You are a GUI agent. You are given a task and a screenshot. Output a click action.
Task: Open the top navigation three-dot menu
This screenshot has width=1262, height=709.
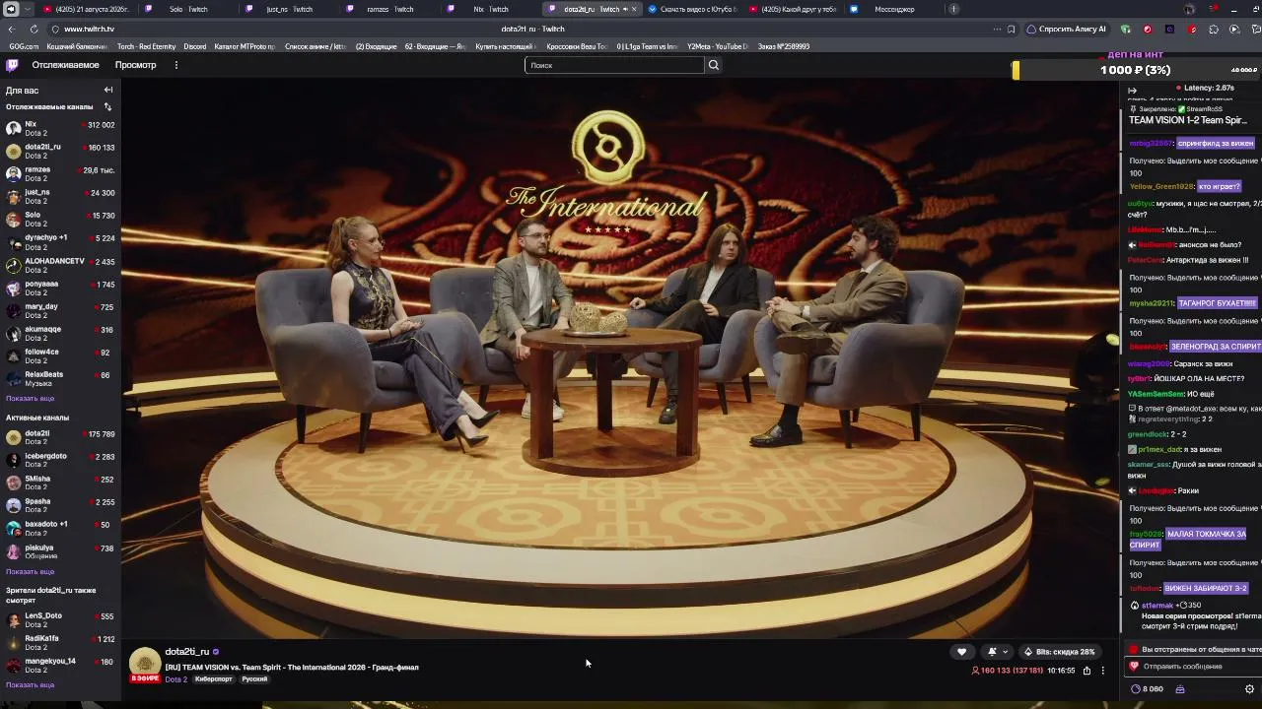click(x=176, y=65)
